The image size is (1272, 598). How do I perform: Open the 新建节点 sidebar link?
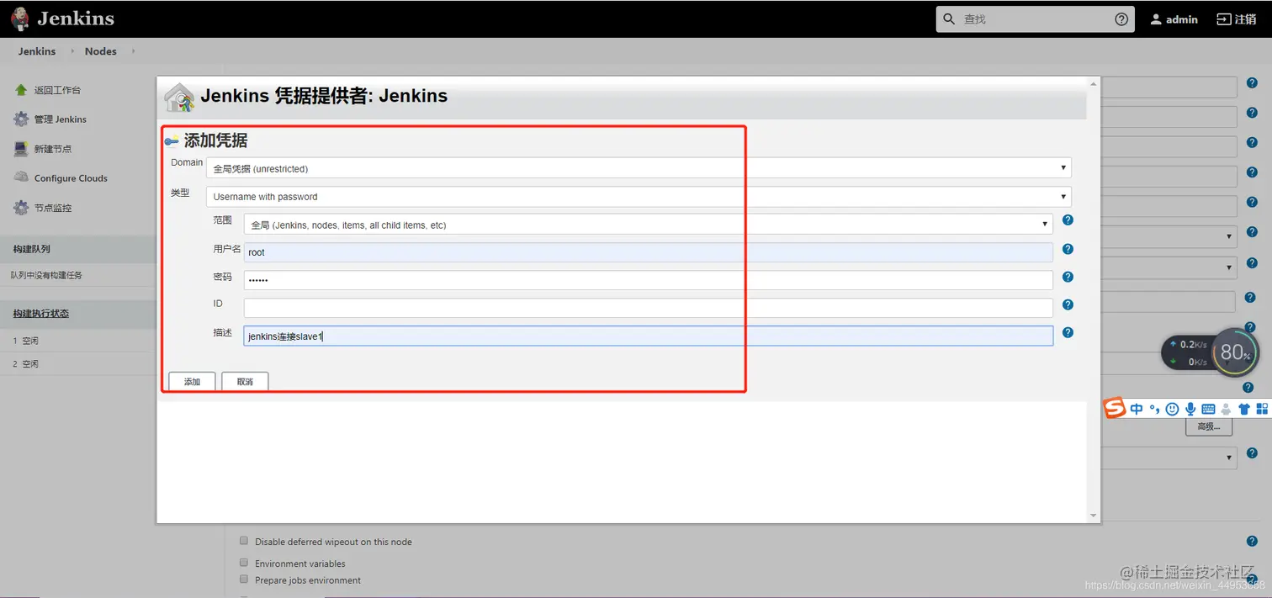point(53,149)
